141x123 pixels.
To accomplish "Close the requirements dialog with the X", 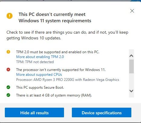I will tap(132, 11).
